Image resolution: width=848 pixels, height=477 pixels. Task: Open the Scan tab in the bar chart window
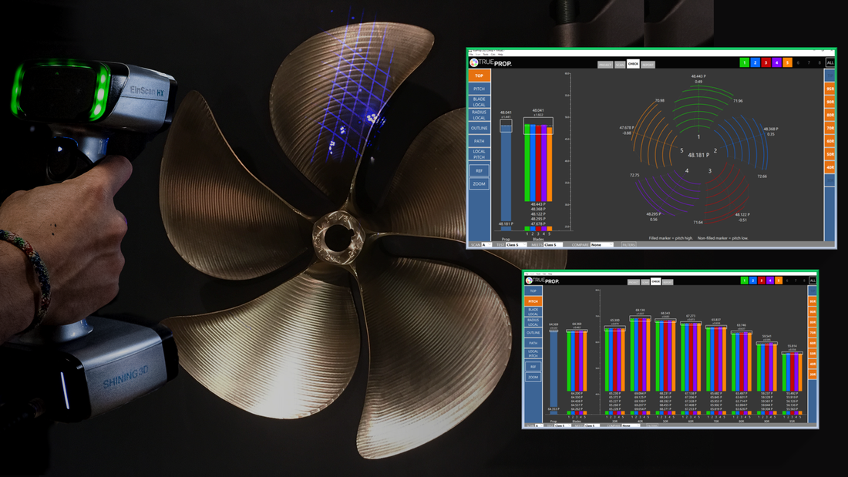coord(644,282)
